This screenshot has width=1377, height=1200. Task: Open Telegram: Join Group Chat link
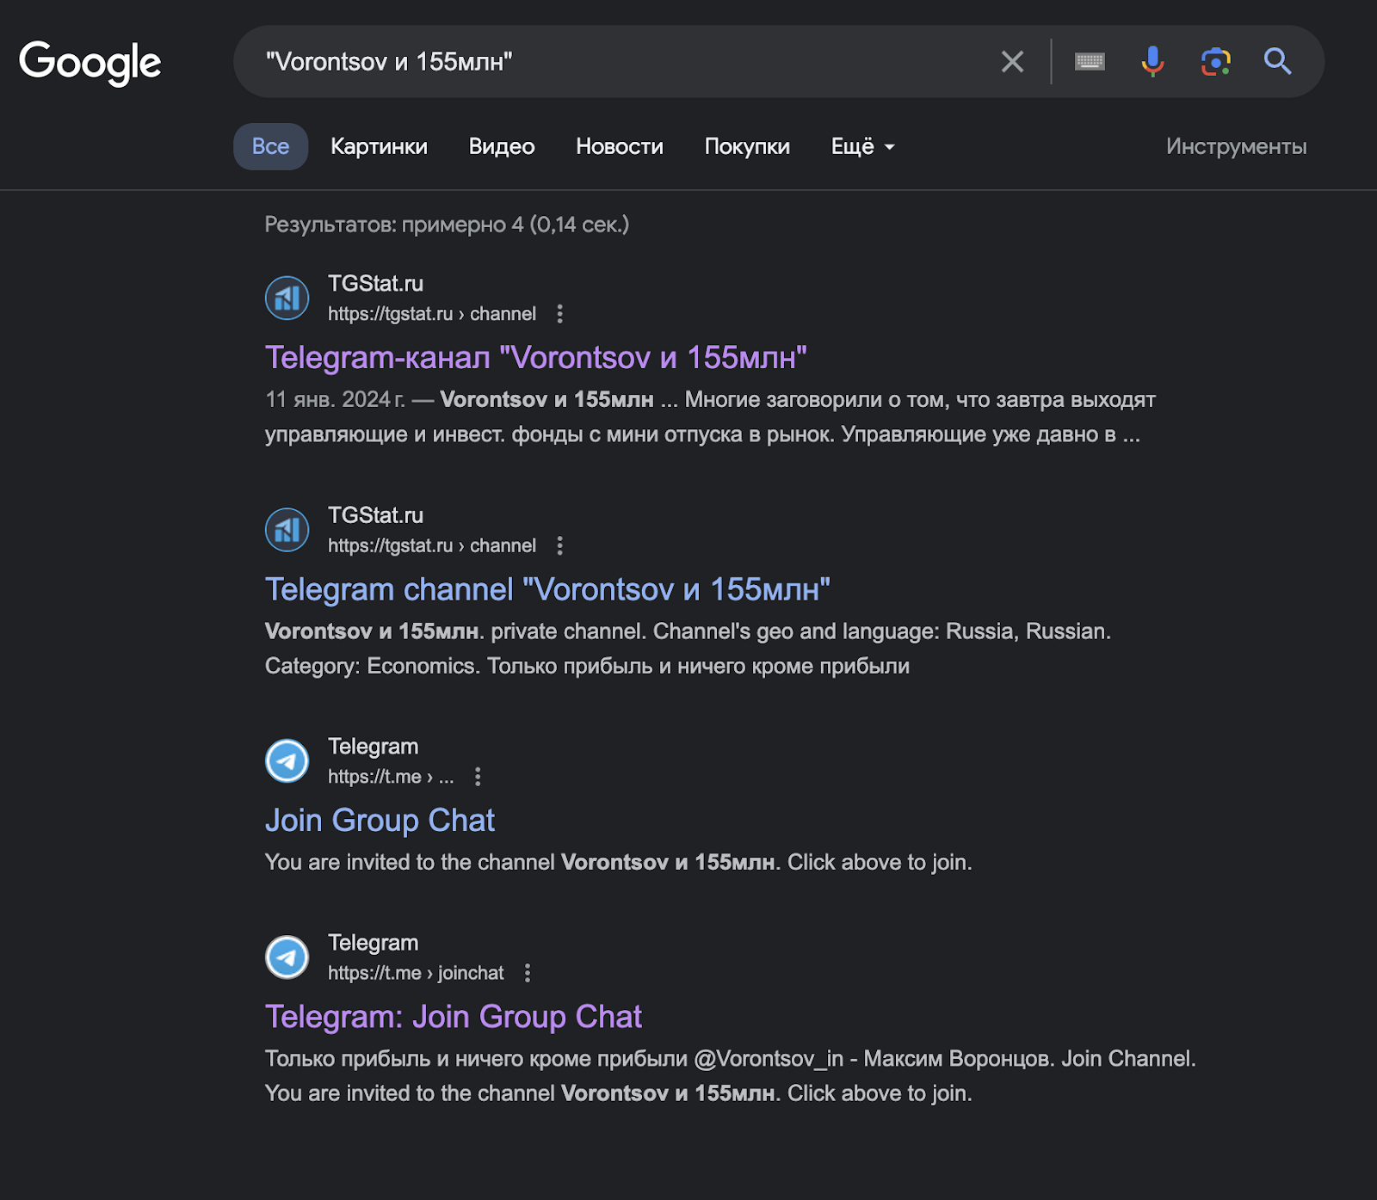[454, 1016]
